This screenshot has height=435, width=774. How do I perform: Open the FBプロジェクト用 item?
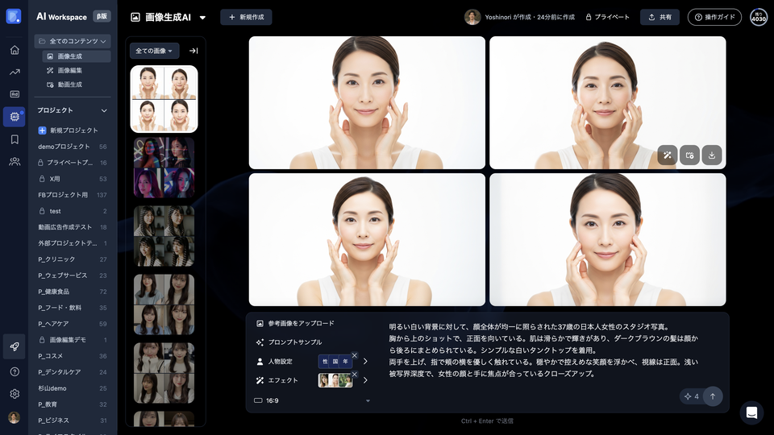click(73, 195)
